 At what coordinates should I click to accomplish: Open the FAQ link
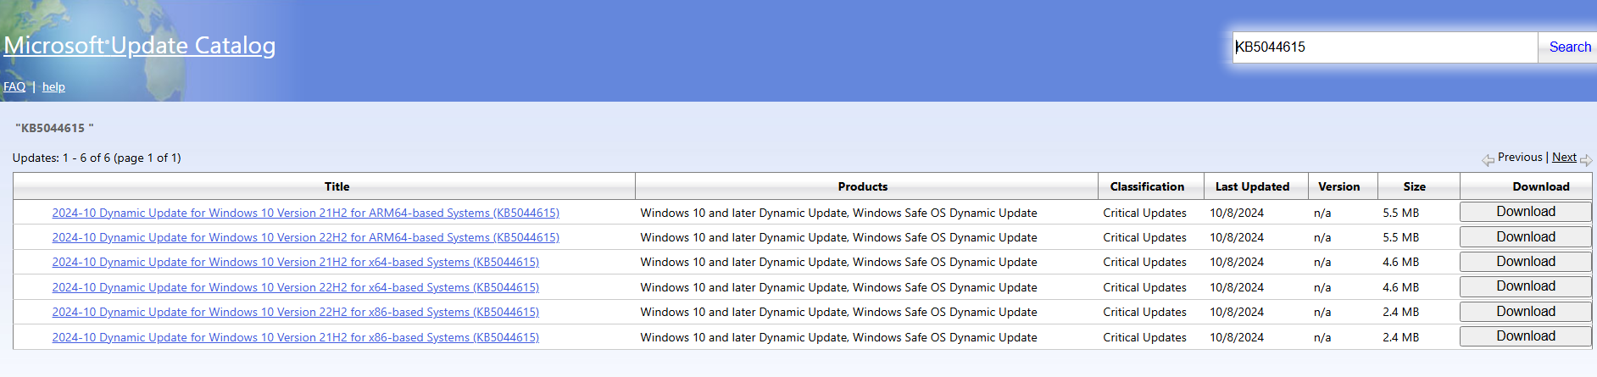(x=14, y=86)
